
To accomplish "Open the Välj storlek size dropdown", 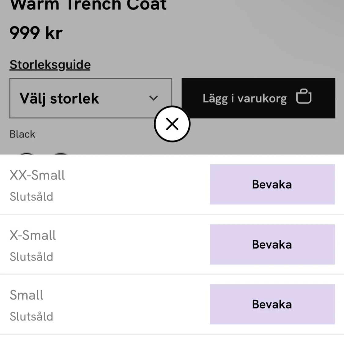I will coord(91,98).
